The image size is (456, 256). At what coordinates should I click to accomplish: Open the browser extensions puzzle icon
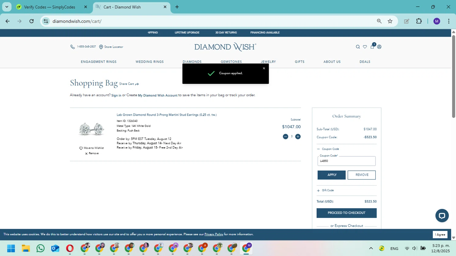point(419,21)
